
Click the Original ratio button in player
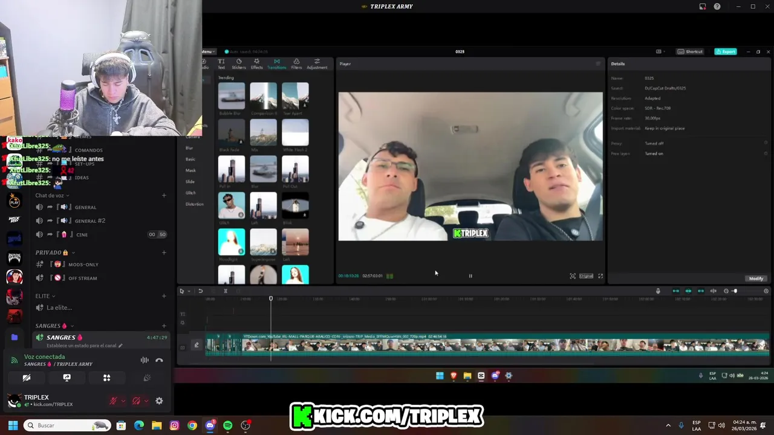point(586,276)
